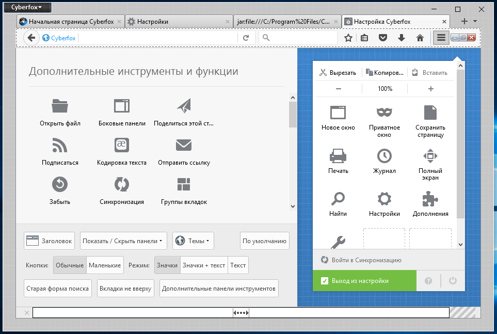Click 'Копировать' copy button in panel
The height and width of the screenshot is (334, 497).
click(384, 73)
